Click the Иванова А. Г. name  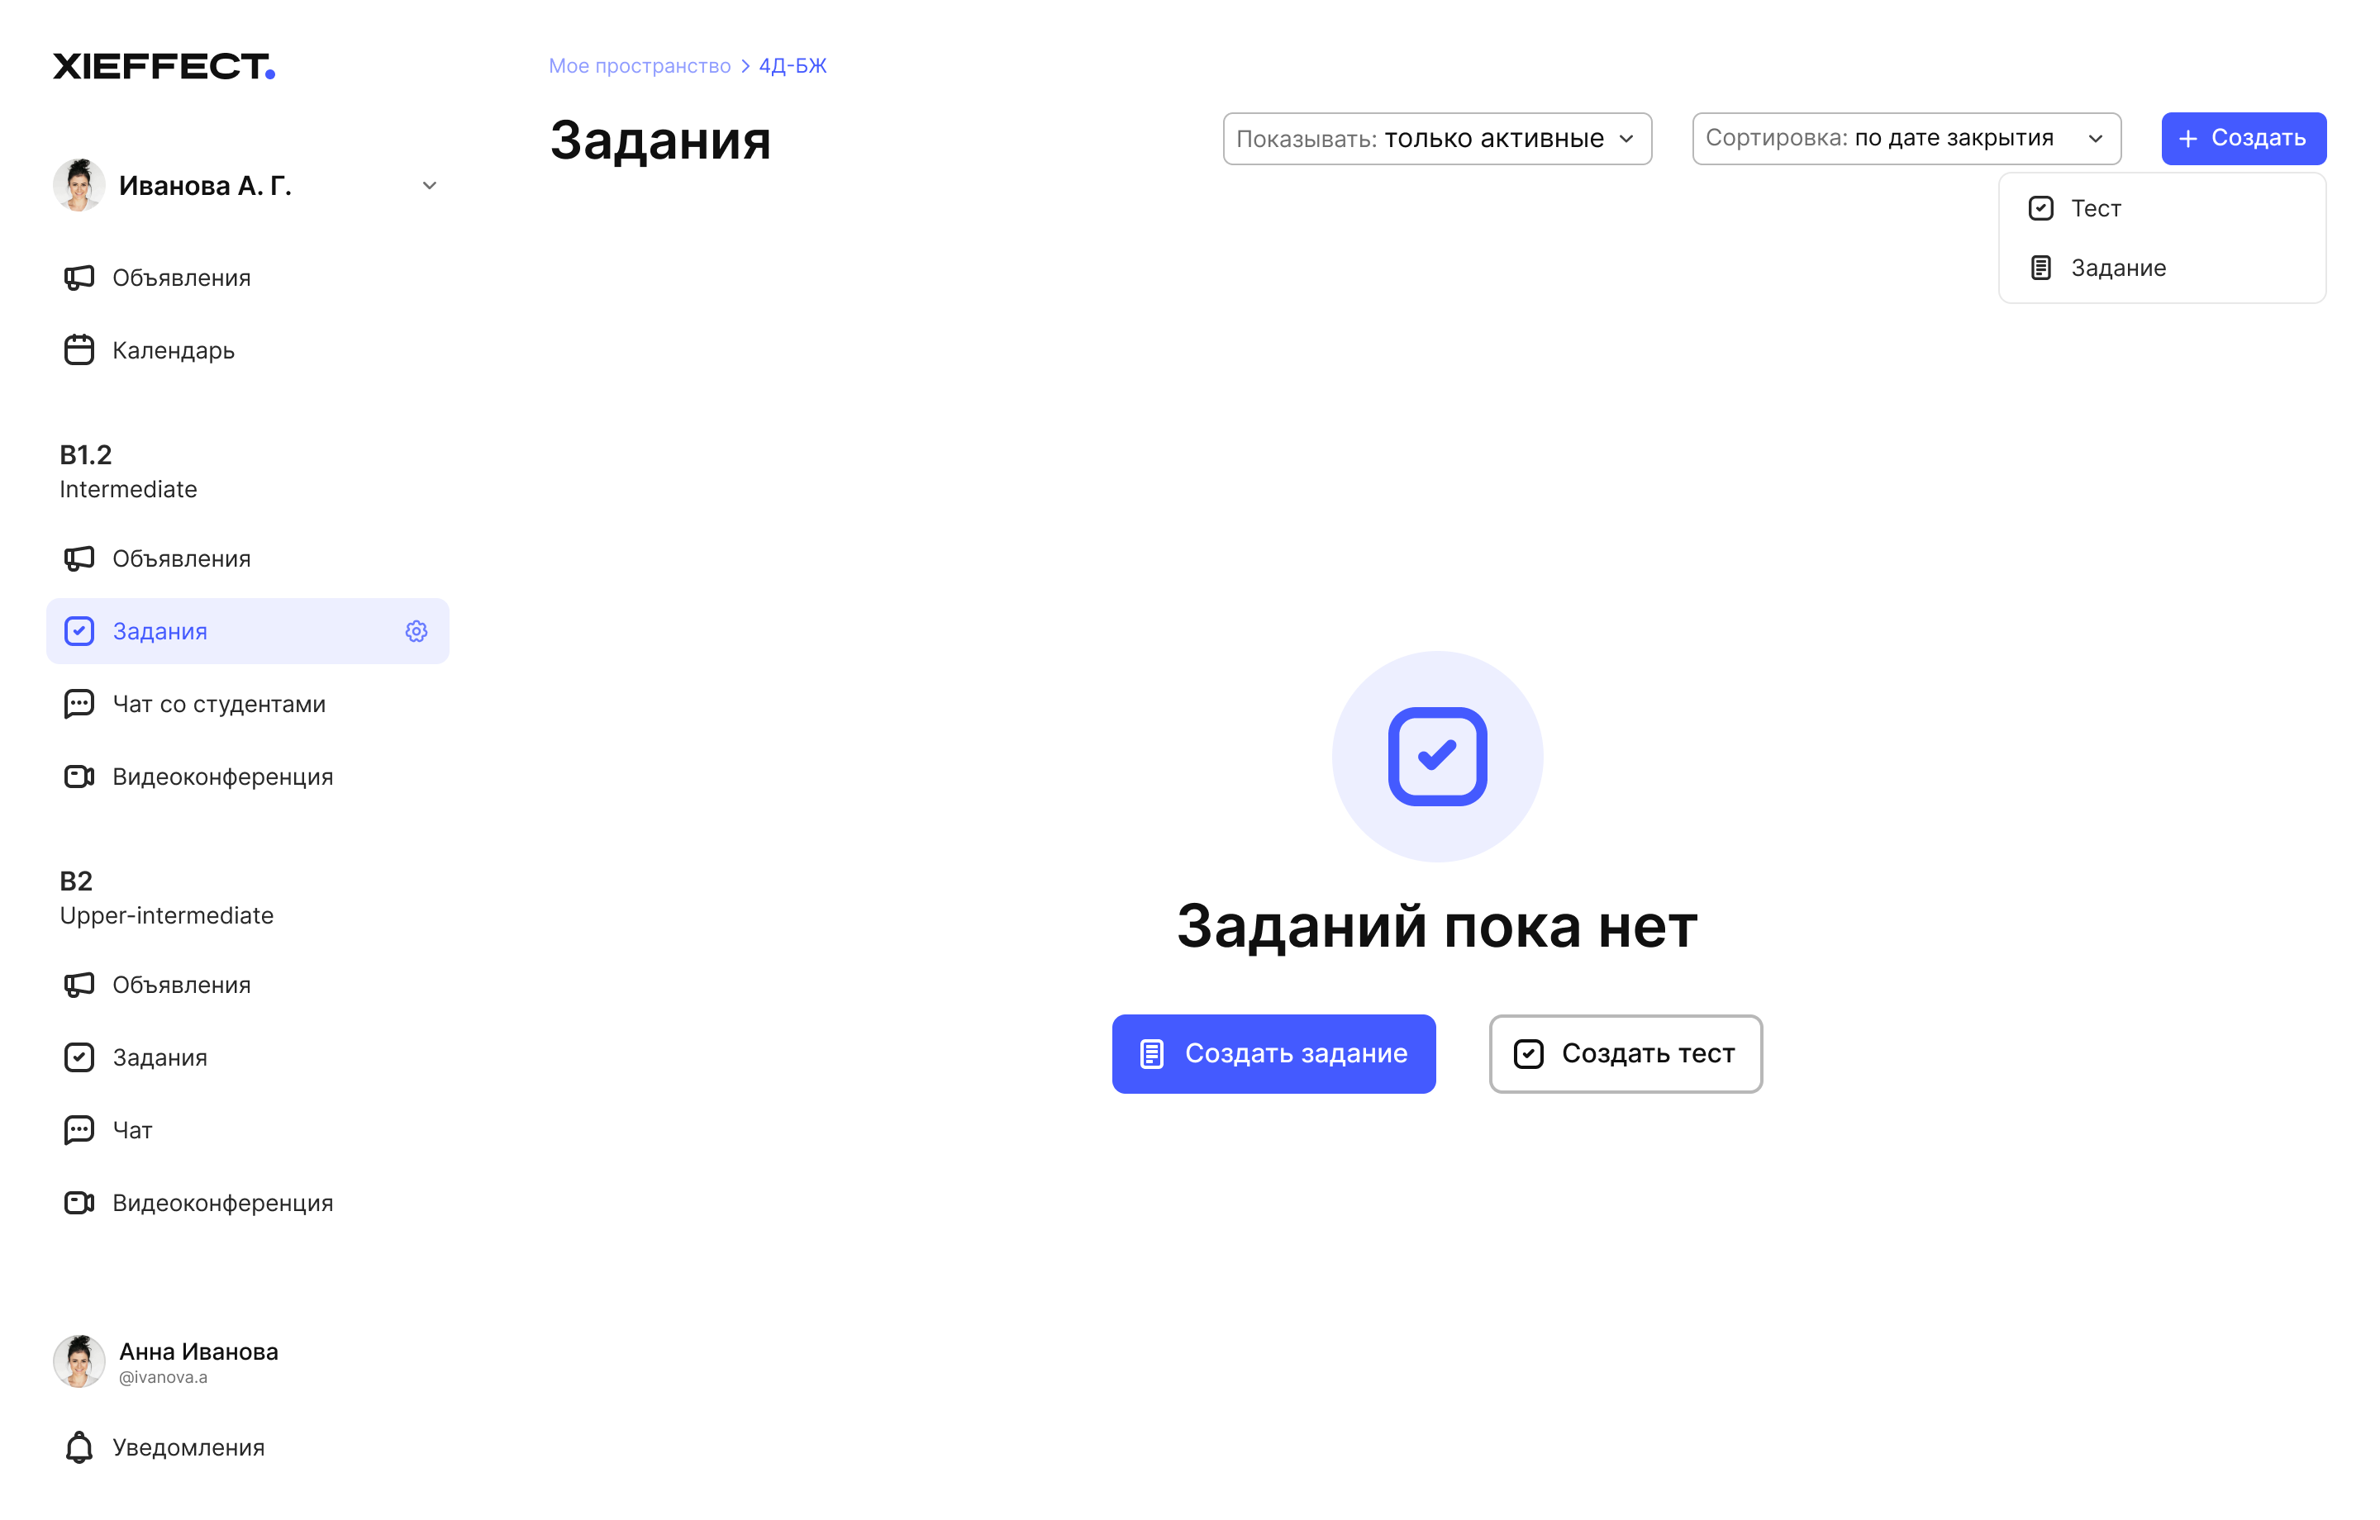point(206,186)
